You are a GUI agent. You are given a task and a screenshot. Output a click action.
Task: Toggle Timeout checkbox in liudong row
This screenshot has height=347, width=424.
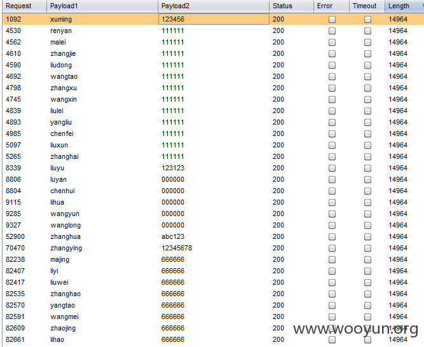click(x=367, y=65)
